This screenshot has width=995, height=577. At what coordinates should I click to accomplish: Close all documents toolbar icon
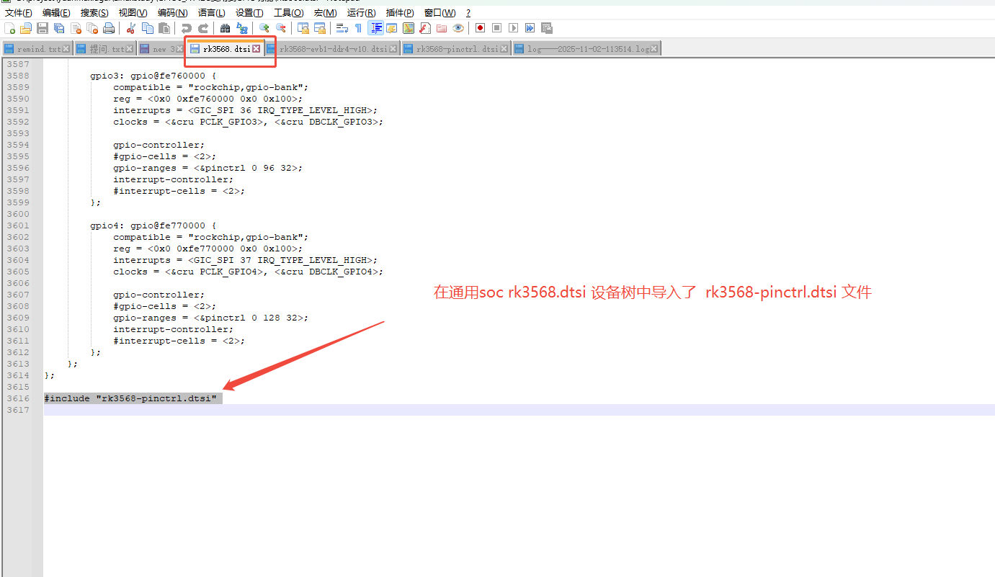click(92, 28)
